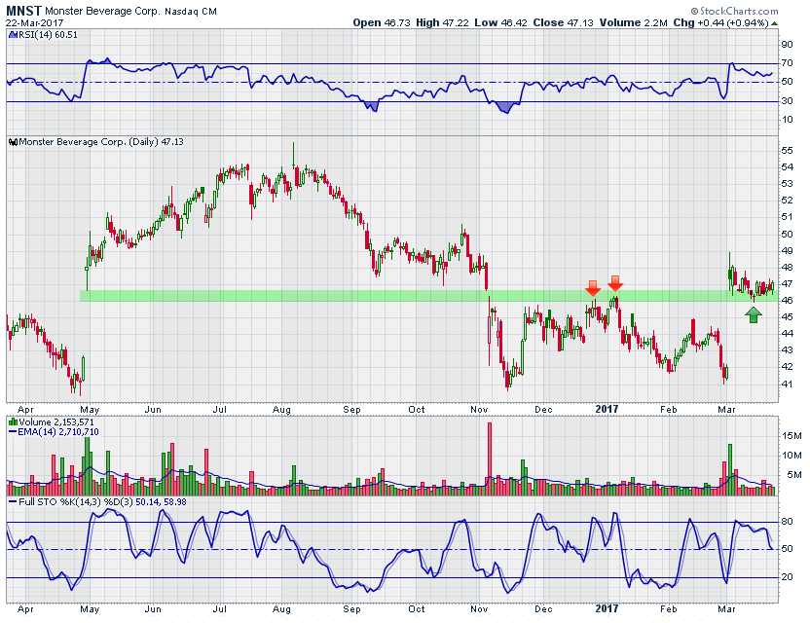Click the Monster Beverage Corp. (Daily) 47.13 legend
This screenshot has width=810, height=623.
pyautogui.click(x=101, y=142)
